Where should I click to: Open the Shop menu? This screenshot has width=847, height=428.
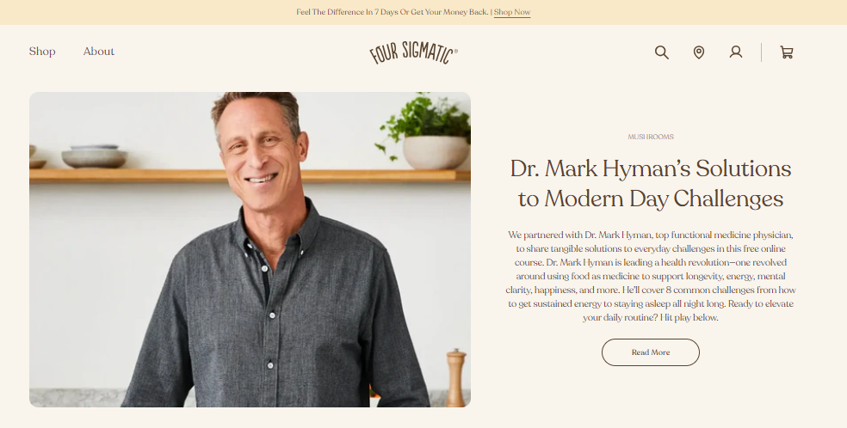pyautogui.click(x=42, y=52)
